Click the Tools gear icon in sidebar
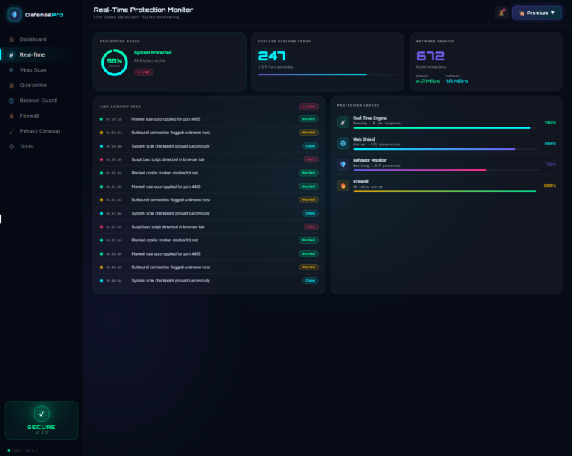Image resolution: width=572 pixels, height=456 pixels. [12, 146]
